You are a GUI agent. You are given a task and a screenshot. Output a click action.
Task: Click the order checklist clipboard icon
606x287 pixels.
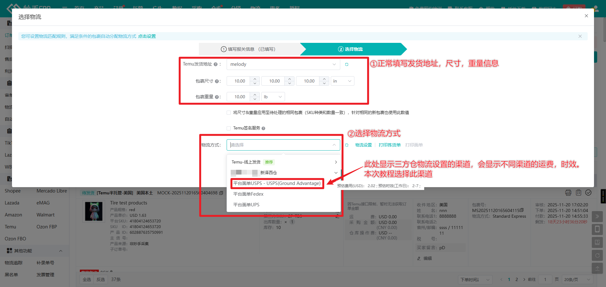579,193
